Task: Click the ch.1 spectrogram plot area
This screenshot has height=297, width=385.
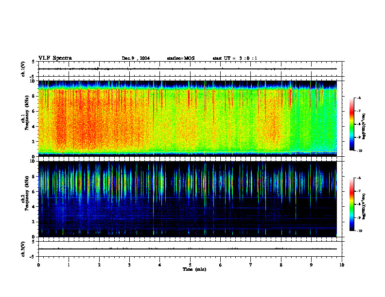Action: tap(188, 118)
